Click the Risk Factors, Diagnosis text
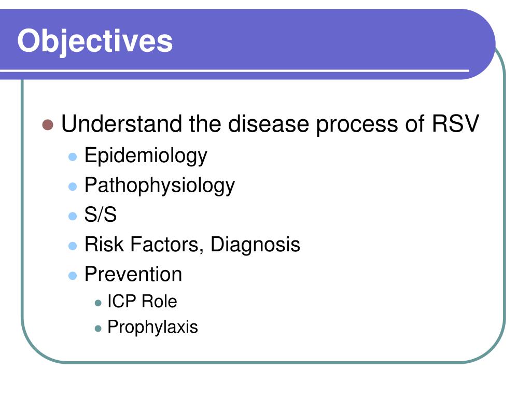This screenshot has height=398, width=531. pyautogui.click(x=192, y=245)
